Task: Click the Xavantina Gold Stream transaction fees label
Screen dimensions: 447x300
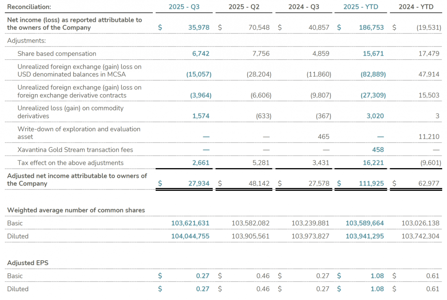Action: (x=75, y=150)
